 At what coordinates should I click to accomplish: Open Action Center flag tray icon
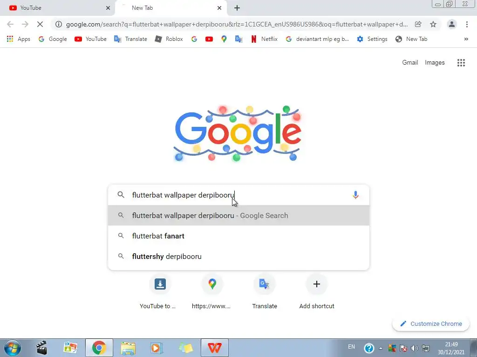pos(403,348)
